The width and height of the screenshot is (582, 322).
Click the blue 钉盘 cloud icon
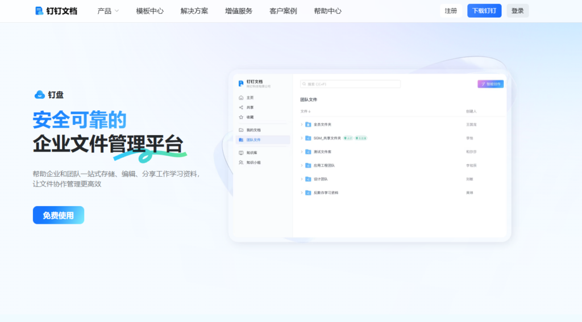point(39,95)
